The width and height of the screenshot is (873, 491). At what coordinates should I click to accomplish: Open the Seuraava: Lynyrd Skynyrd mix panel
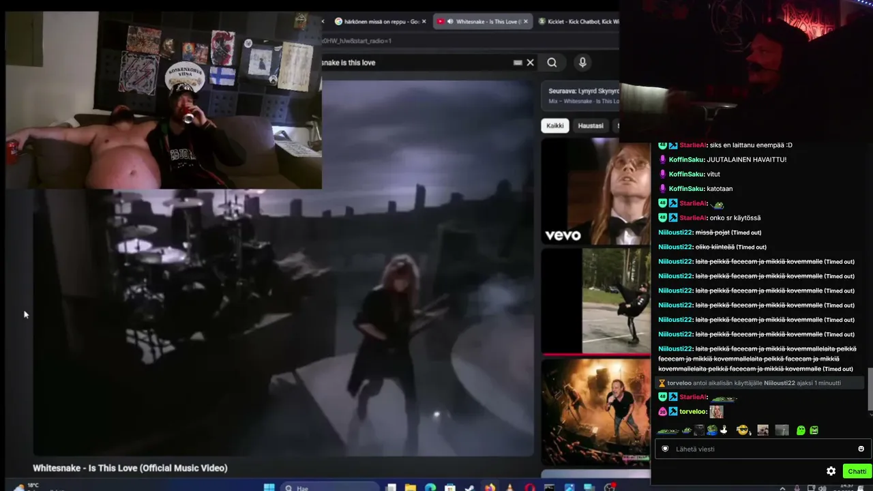point(580,95)
